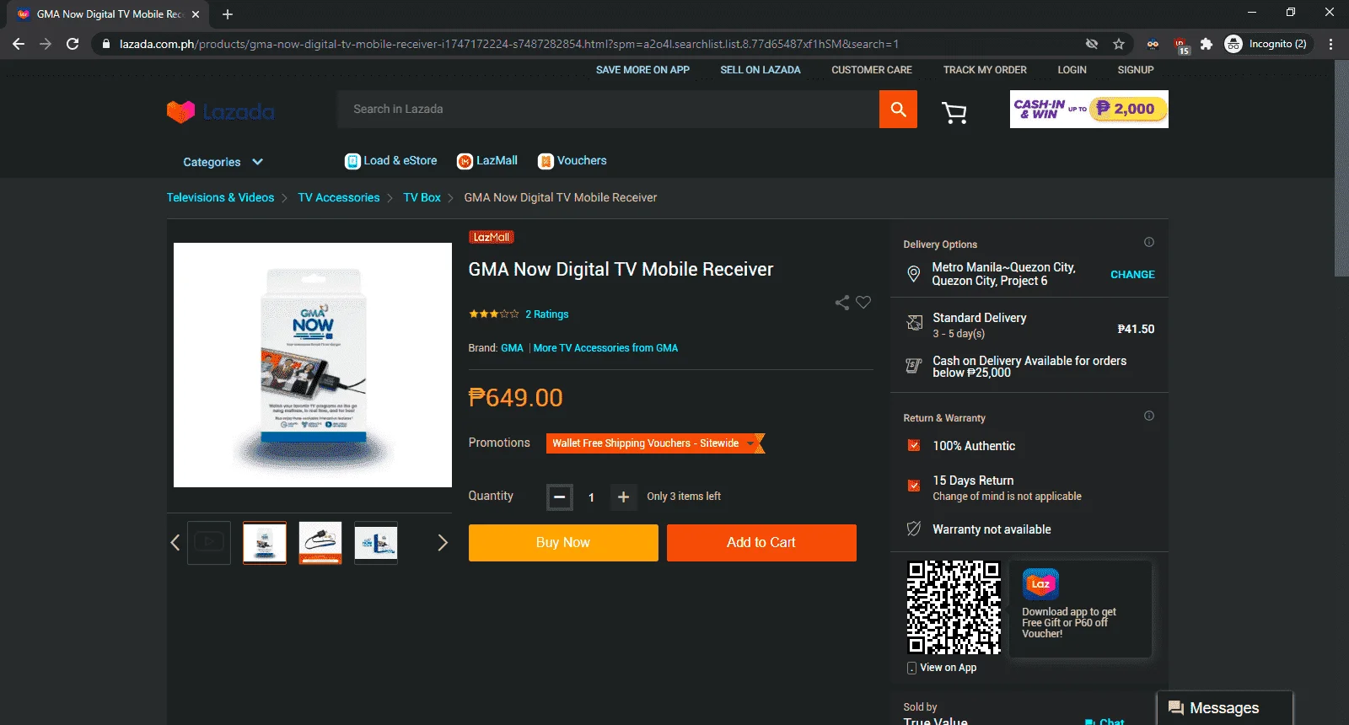Go to Televisions & Videos breadcrumb
The image size is (1349, 725).
click(220, 197)
